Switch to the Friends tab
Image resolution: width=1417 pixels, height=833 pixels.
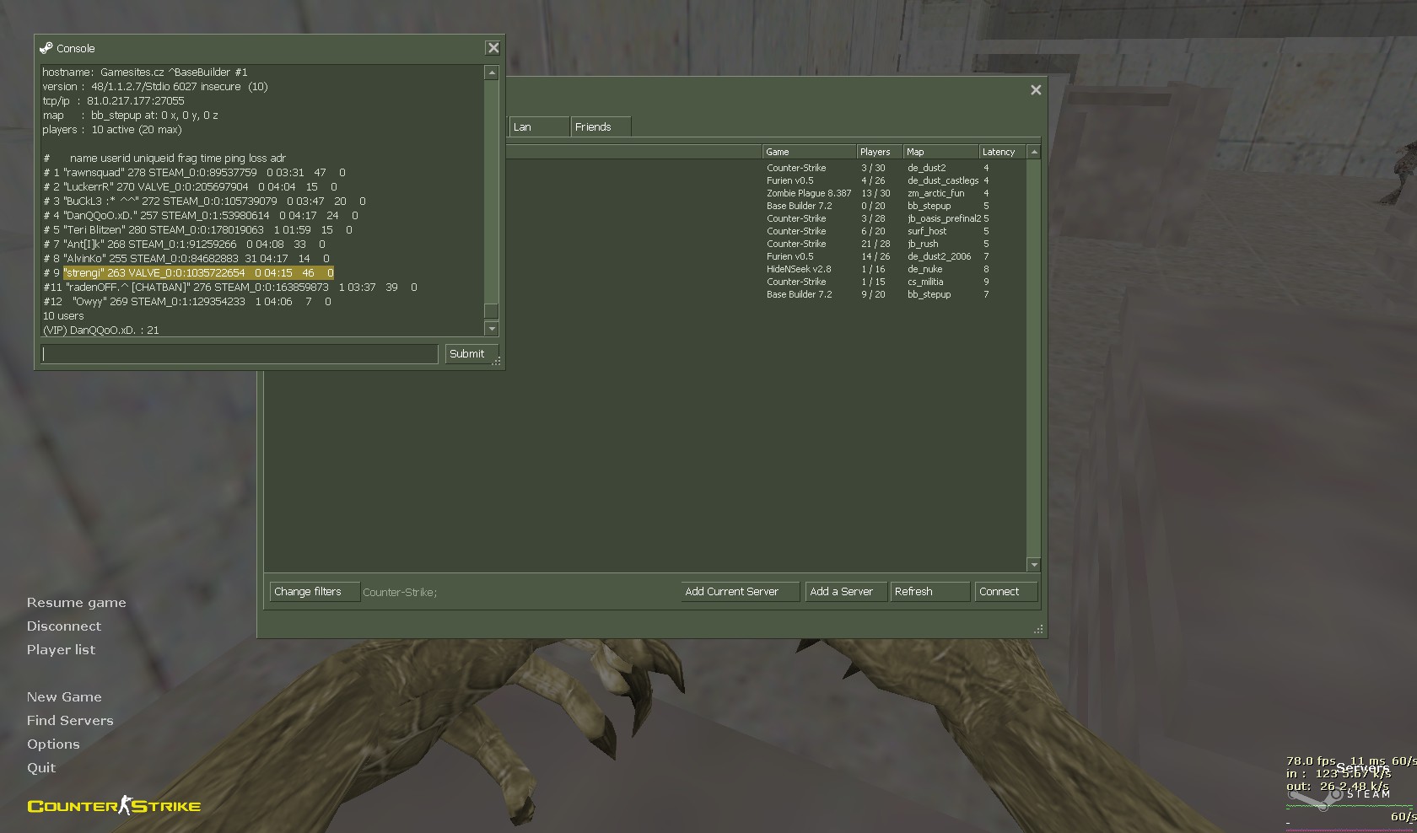tap(601, 126)
